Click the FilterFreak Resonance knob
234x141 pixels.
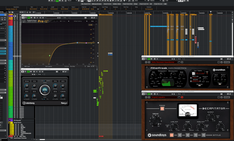pos(173,75)
